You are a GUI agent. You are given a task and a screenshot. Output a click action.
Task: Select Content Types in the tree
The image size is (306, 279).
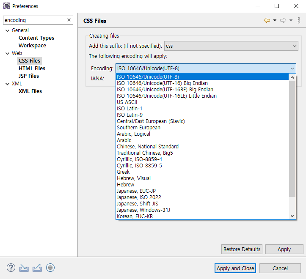click(x=36, y=38)
